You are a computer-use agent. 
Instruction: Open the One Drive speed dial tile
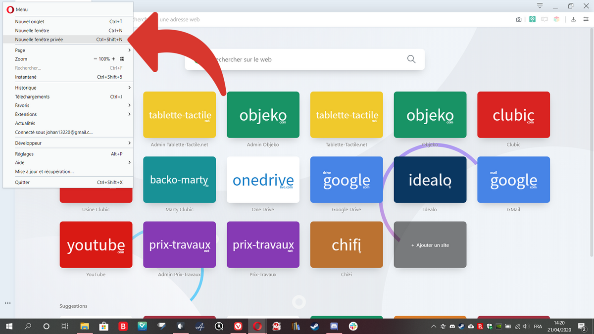(x=263, y=180)
